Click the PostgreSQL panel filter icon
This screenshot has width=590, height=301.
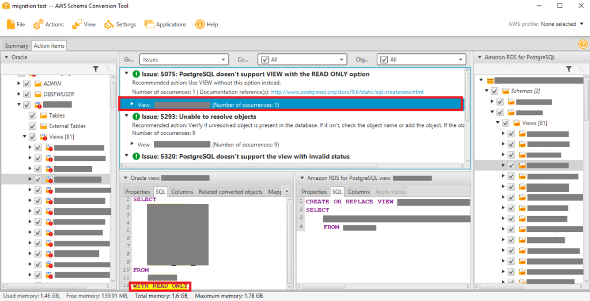[569, 69]
